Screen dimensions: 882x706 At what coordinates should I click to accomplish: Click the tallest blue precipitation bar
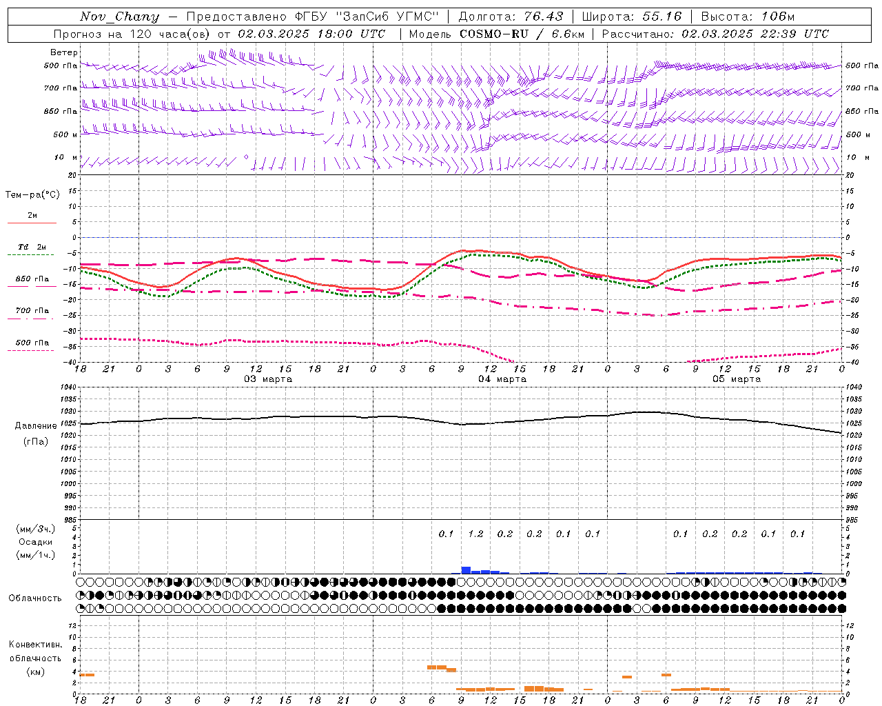pos(466,570)
